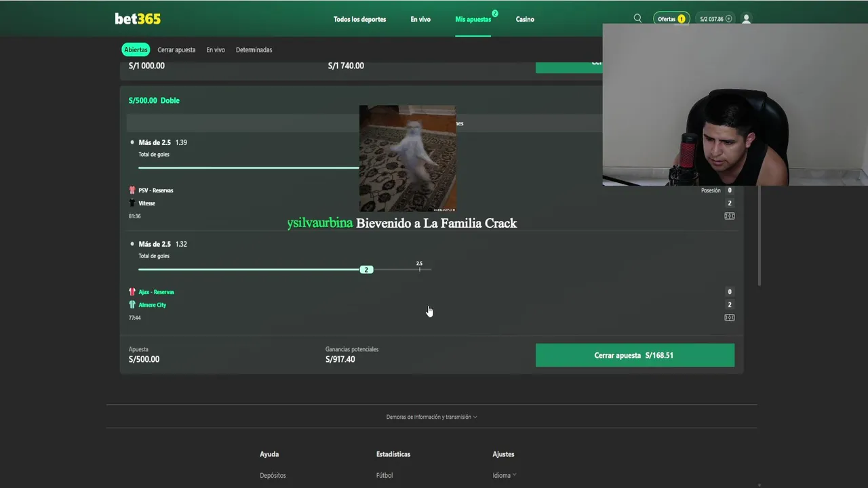Open the Fútbol statistics link
The height and width of the screenshot is (488, 868).
(384, 475)
